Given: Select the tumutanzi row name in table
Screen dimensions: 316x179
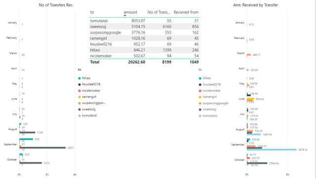Looking at the screenshot, I should [99, 21].
